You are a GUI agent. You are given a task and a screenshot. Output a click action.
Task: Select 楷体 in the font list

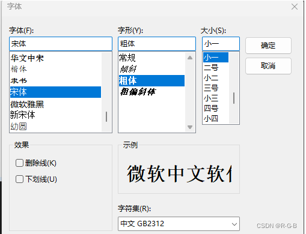tap(55, 69)
